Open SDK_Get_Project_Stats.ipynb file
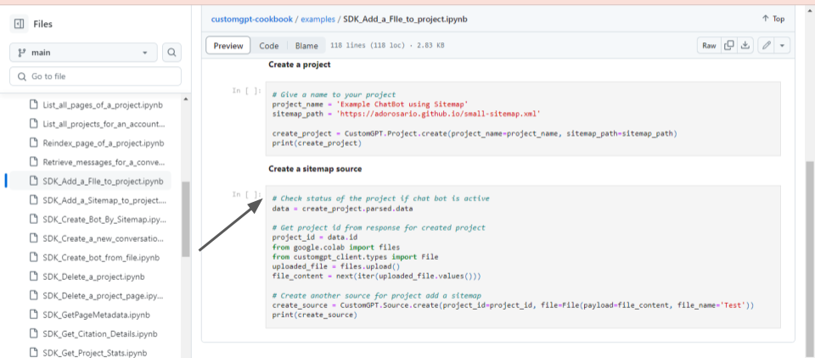 click(x=97, y=353)
